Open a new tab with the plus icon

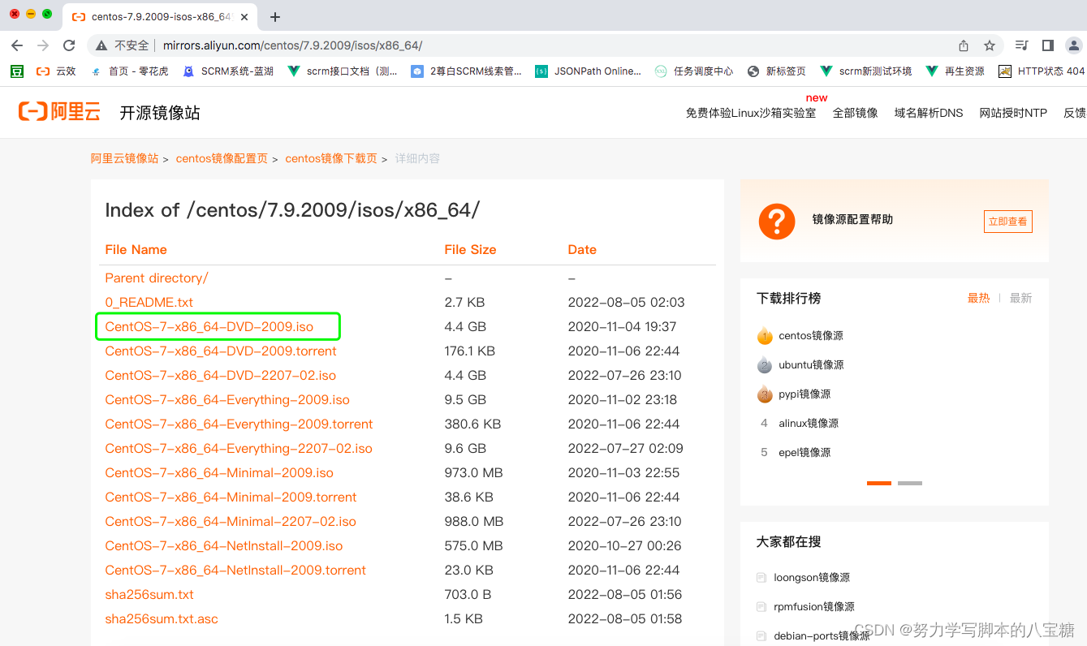click(275, 17)
